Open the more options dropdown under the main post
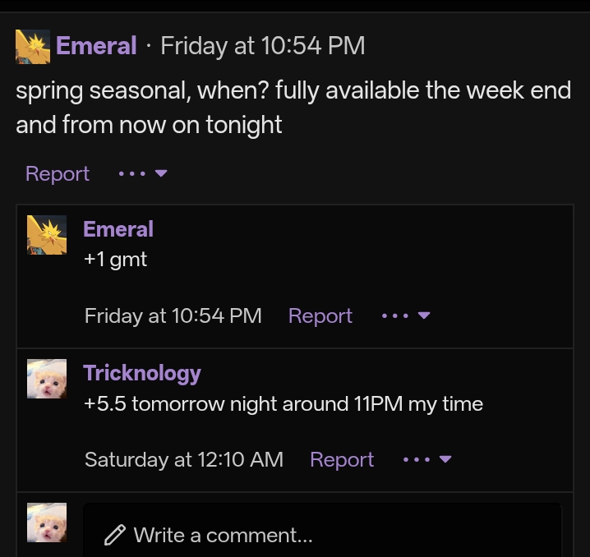The image size is (590, 557). click(x=143, y=174)
